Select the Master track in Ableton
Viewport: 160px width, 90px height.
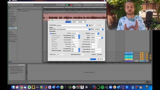(129, 61)
